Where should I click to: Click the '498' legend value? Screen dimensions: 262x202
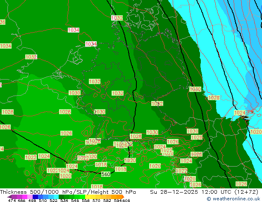[x=32, y=200]
